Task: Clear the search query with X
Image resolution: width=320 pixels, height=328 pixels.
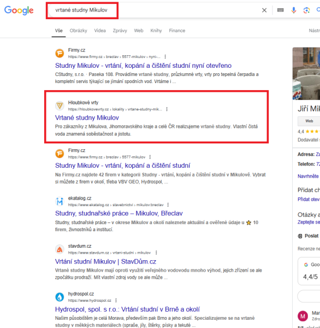Action: tap(264, 10)
